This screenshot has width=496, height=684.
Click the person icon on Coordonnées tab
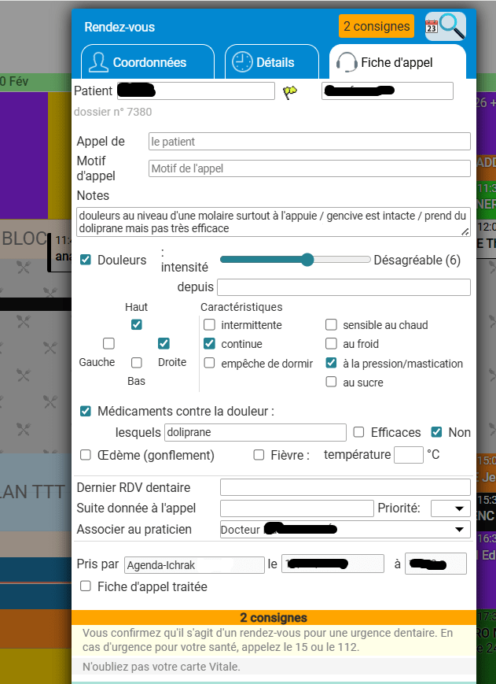click(x=98, y=63)
